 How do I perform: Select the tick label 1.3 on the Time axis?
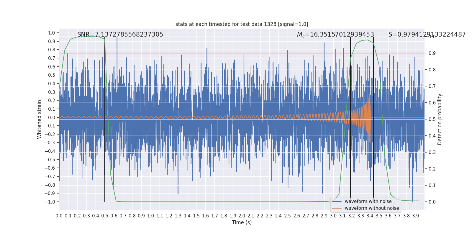click(178, 216)
